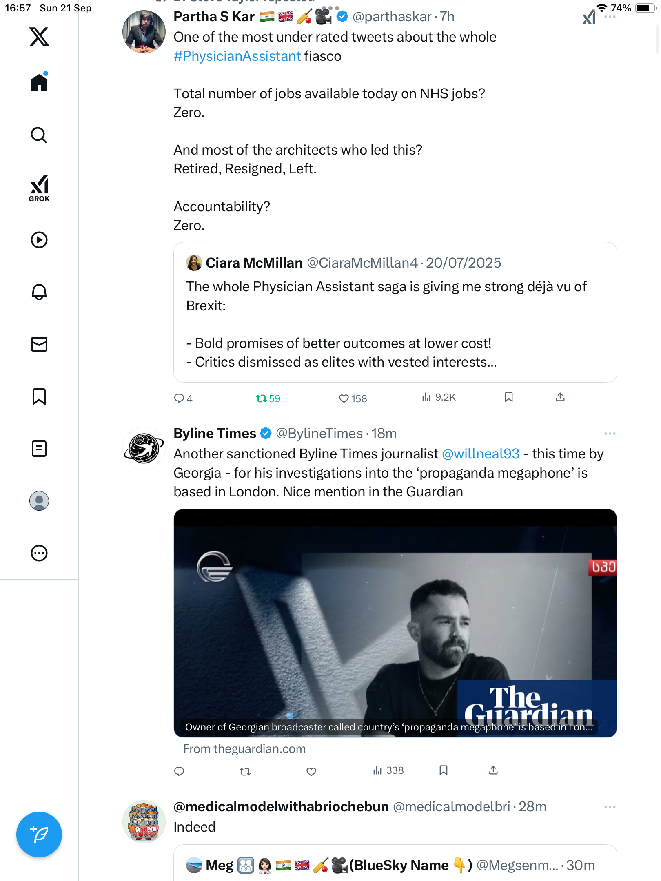Viewport: 661px width, 881px height.
Task: Open direct messages envelope
Action: 39,344
